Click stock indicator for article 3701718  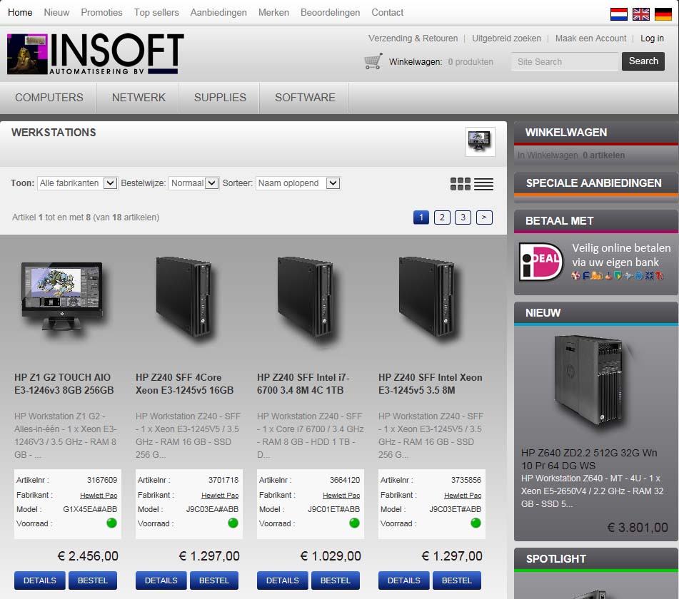click(233, 523)
